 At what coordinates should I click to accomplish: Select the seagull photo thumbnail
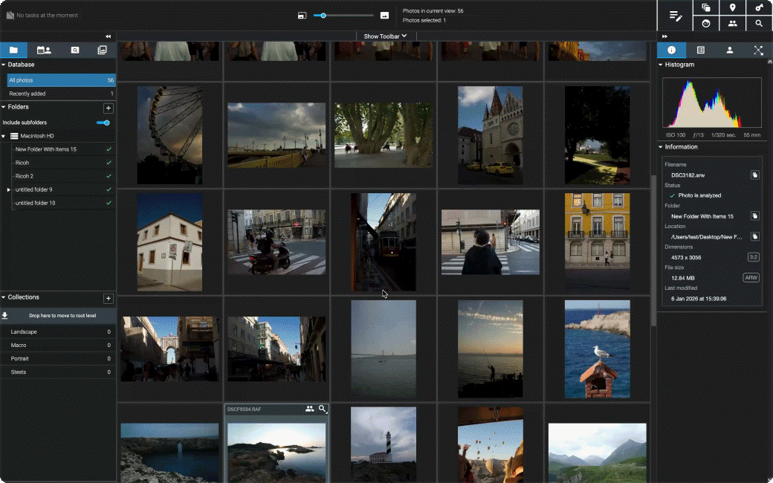point(596,349)
